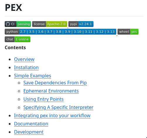Screen dimensions: 147x138
Task: Jump to the Development section
Action: coord(29,132)
